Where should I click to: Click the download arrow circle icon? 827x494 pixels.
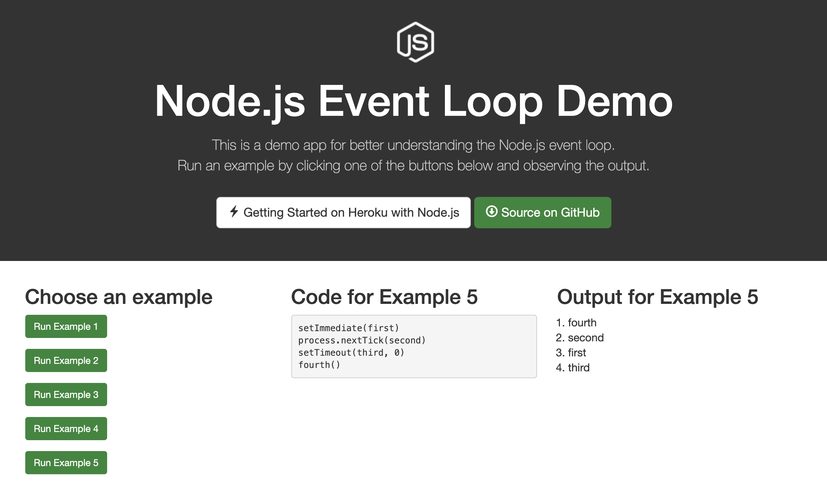click(x=491, y=212)
